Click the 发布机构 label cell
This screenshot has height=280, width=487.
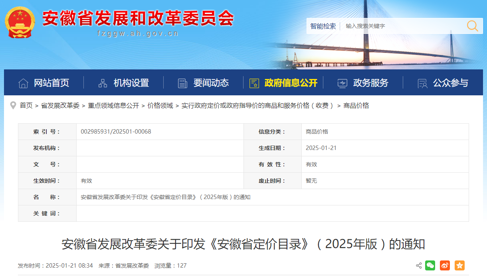(47, 148)
